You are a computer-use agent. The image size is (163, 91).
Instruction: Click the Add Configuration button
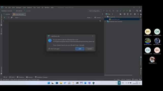[95, 11]
